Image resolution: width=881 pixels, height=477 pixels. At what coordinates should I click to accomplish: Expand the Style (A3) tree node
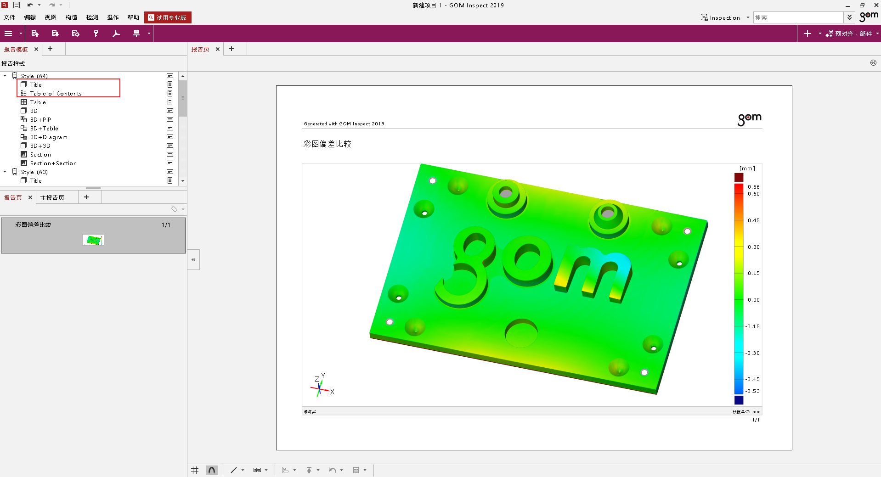pyautogui.click(x=5, y=172)
